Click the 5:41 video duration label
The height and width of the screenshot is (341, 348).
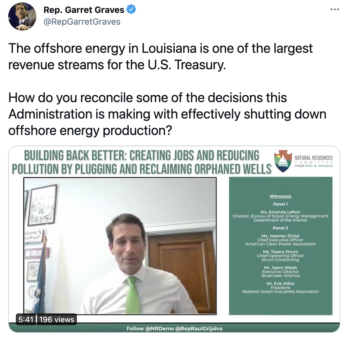[26, 320]
